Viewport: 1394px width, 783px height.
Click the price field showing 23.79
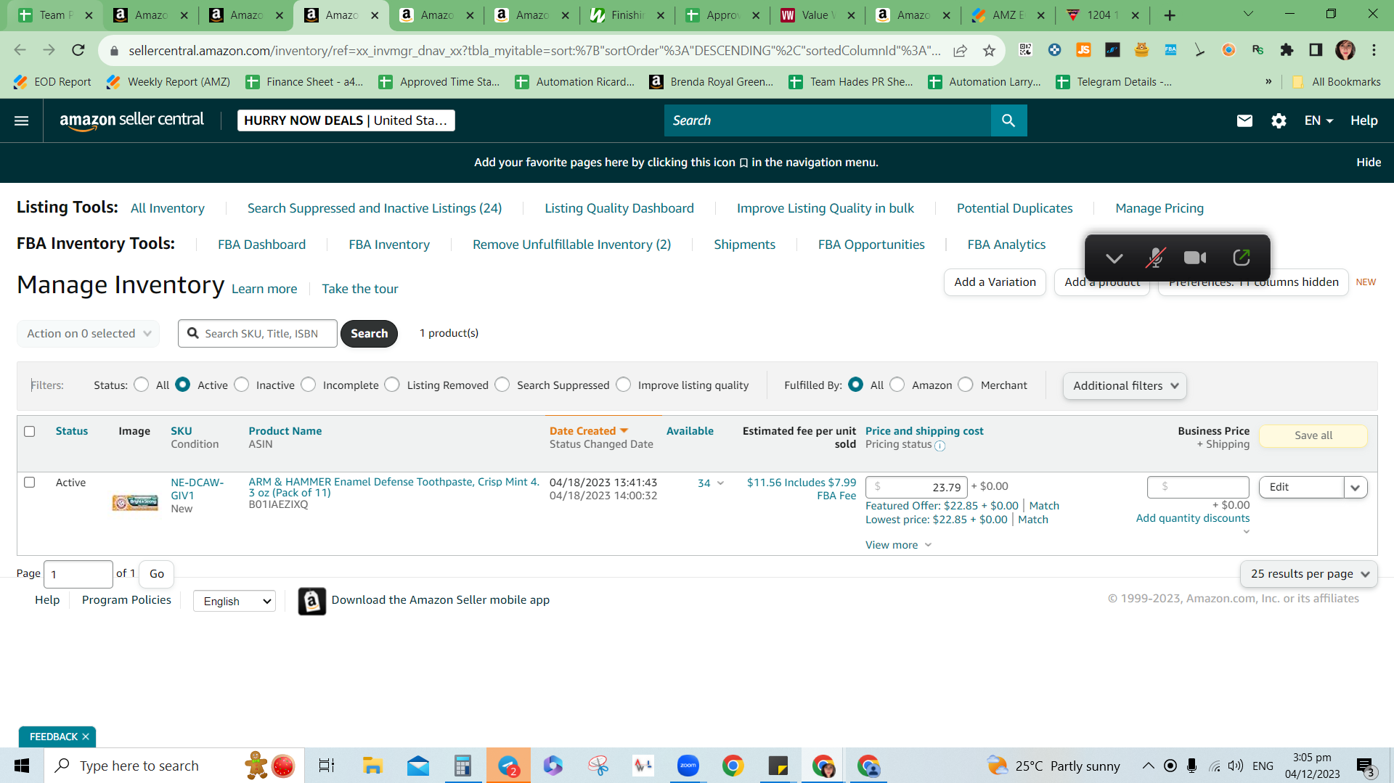click(916, 488)
